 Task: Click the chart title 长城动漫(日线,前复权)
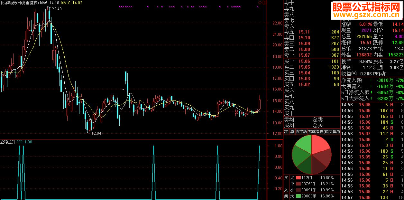point(19,3)
